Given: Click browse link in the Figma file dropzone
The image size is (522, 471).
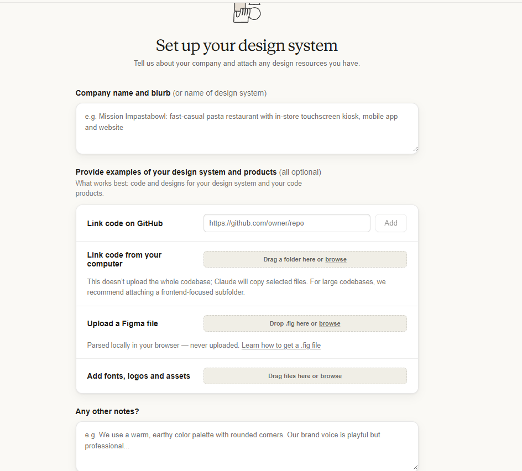Looking at the screenshot, I should click(330, 323).
